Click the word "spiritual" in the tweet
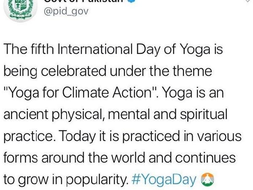Viewport: 253px width, 190px height. [x=204, y=114]
